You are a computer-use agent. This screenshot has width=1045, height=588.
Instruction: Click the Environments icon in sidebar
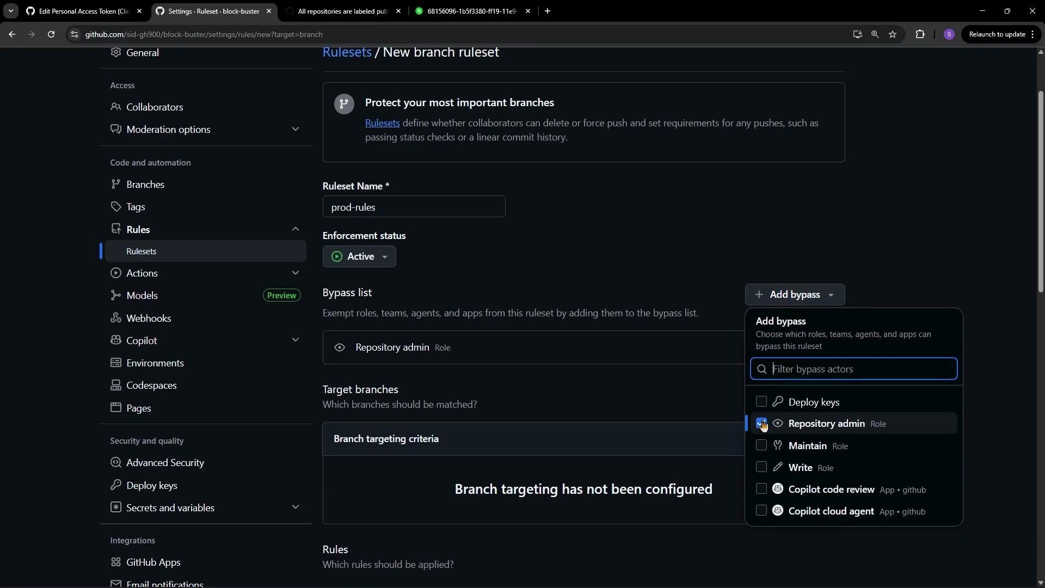(x=115, y=363)
